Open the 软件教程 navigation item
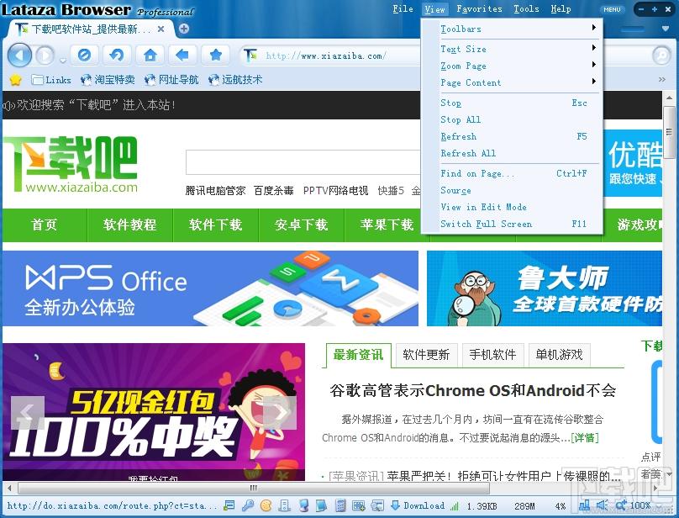Screen dimensions: 679x518 point(130,225)
